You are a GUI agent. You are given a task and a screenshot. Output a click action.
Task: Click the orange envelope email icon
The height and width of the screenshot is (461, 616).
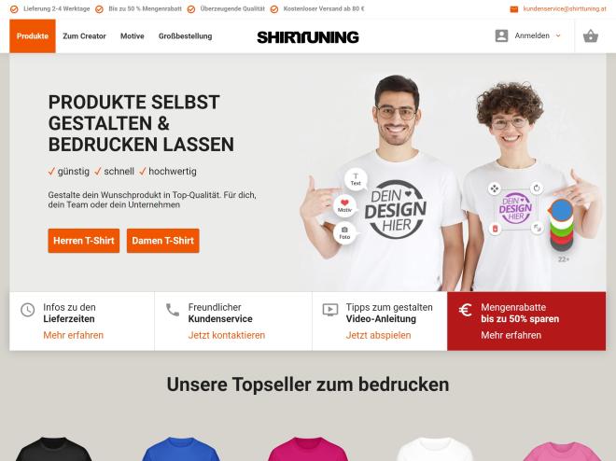point(514,9)
